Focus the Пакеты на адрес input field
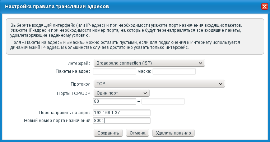The image size is (270, 142). (x=115, y=71)
